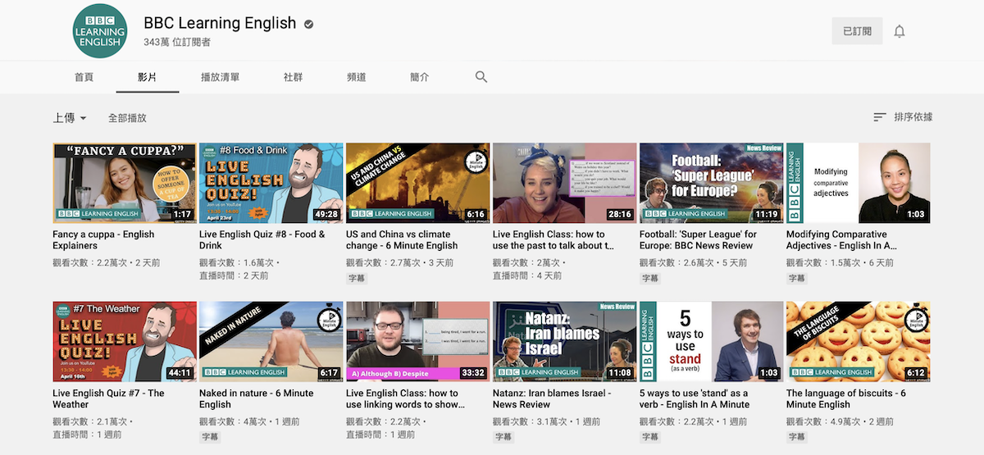Click title 'Live English Quiz #8 - Food & Drink'

click(262, 239)
